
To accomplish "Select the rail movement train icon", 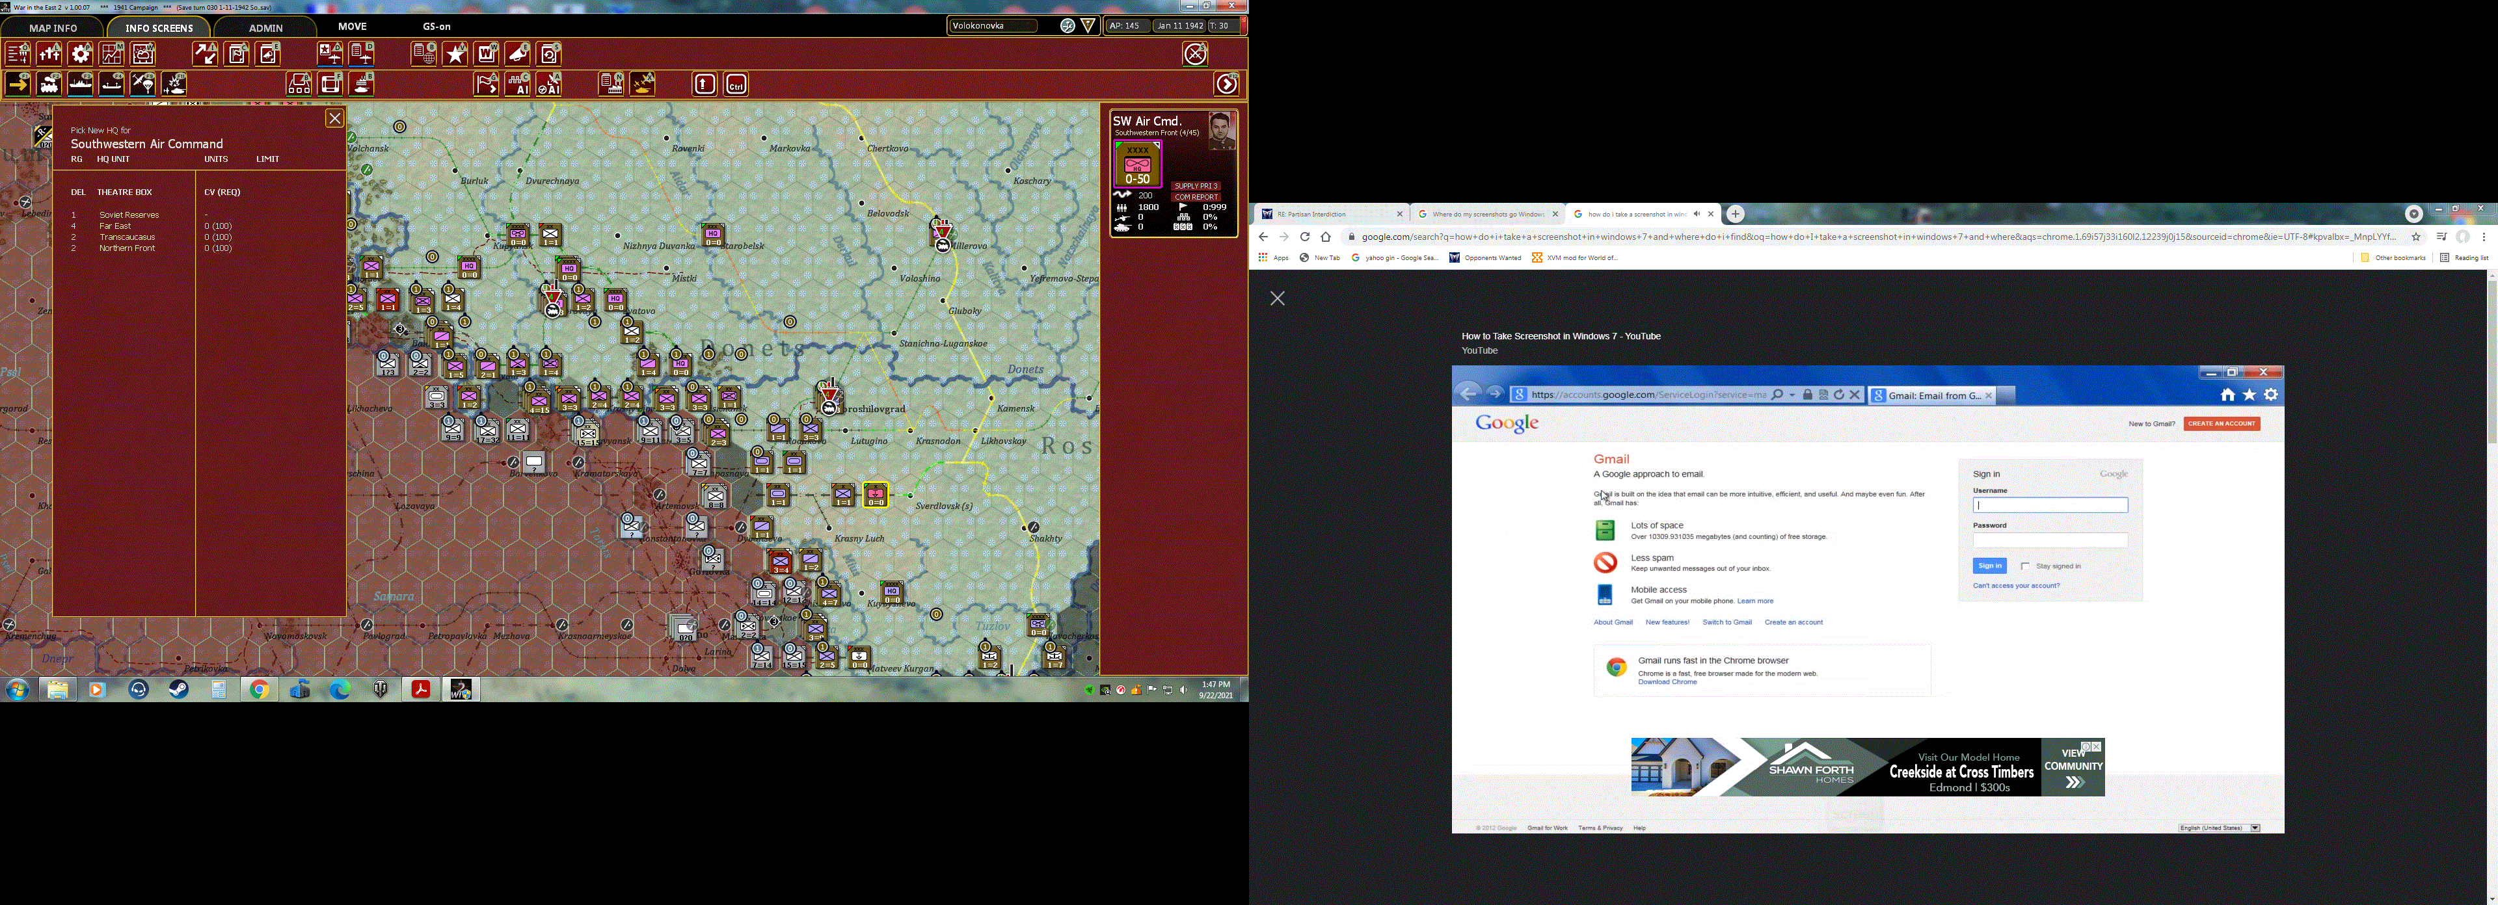I will [x=49, y=85].
